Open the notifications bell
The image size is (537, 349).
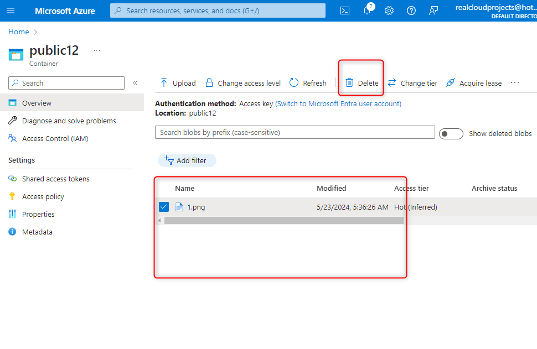point(367,11)
